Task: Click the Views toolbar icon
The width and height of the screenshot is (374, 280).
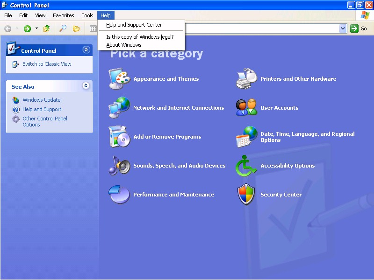Action: point(93,29)
